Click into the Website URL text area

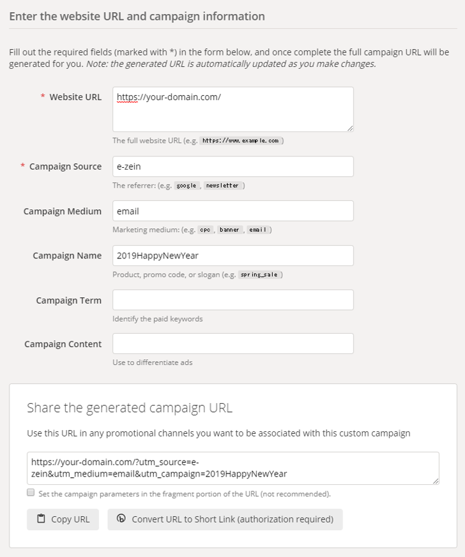pos(232,110)
